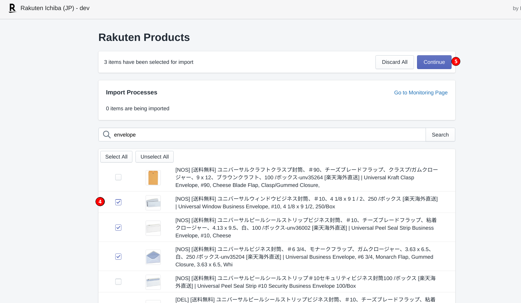Check the Security Business Envelope 100/Box checkbox

[118, 282]
